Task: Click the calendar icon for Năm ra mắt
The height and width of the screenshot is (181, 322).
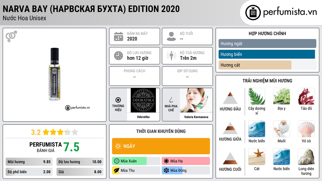Action: [x=119, y=36]
